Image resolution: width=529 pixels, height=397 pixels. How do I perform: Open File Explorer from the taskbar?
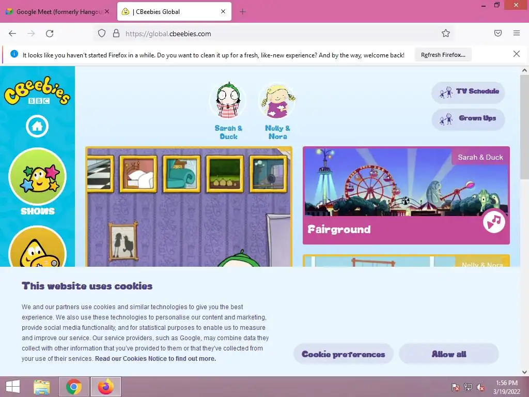(41, 387)
